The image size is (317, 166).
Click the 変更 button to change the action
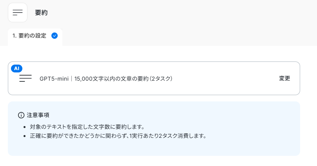pyautogui.click(x=284, y=78)
